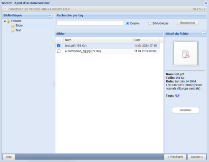Proceed with the Suivant button

[x=197, y=157]
